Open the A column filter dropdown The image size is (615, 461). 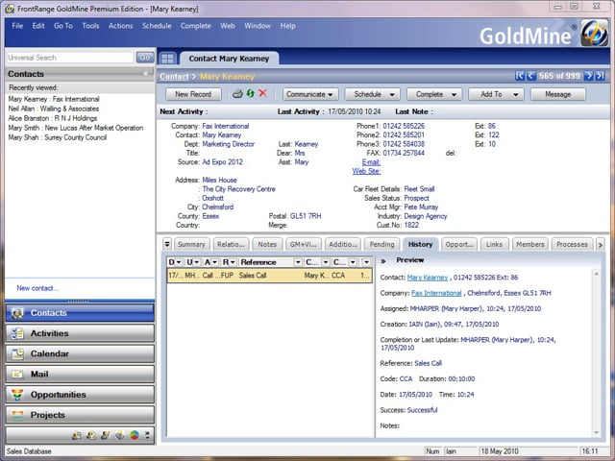214,262
